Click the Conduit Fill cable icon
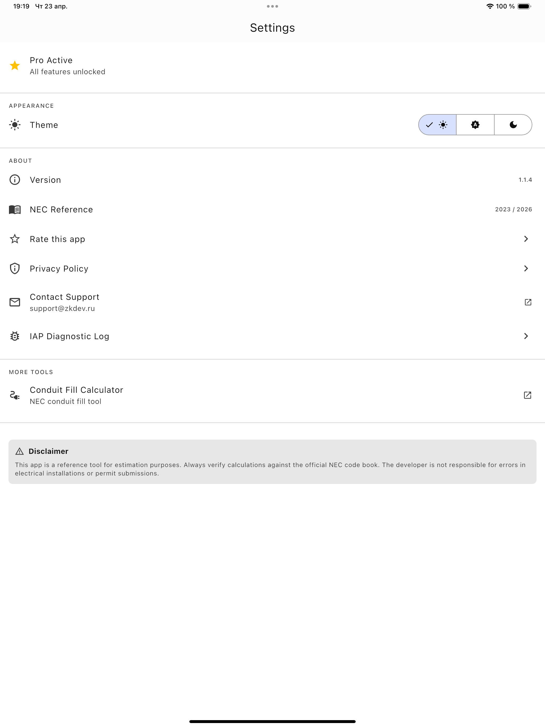The height and width of the screenshot is (727, 545). tap(15, 395)
